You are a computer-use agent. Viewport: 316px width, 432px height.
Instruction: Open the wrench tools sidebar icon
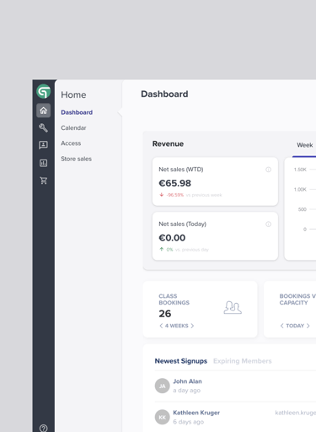pyautogui.click(x=43, y=128)
